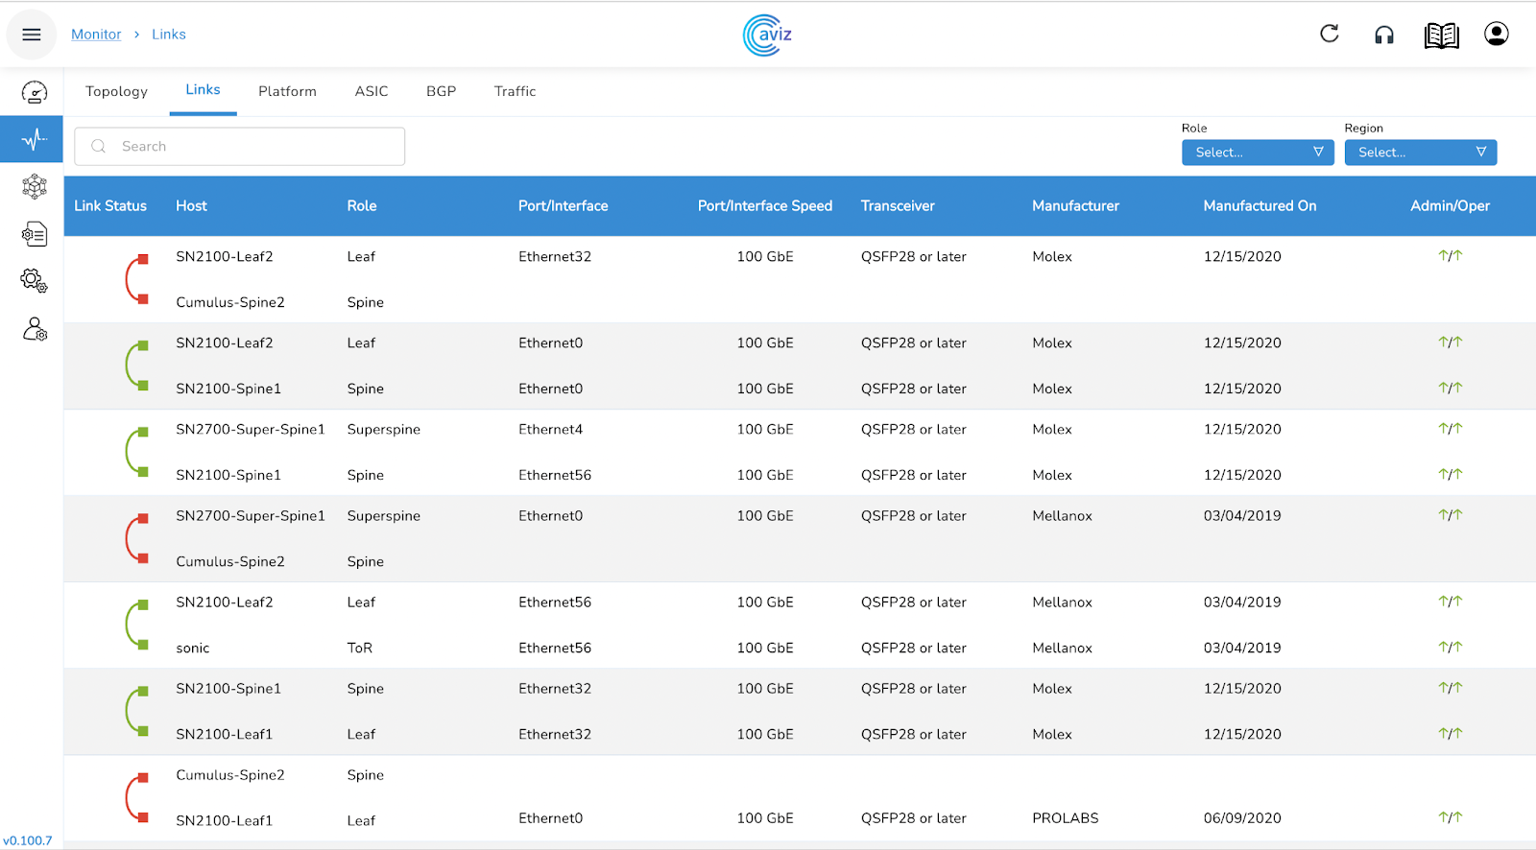Go to the Platform tab
Viewport: 1536px width, 850px height.
click(287, 92)
